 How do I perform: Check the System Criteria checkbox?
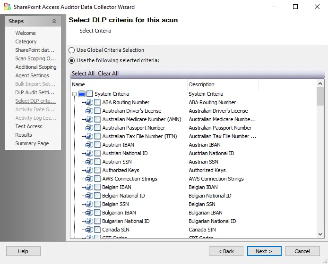point(89,94)
